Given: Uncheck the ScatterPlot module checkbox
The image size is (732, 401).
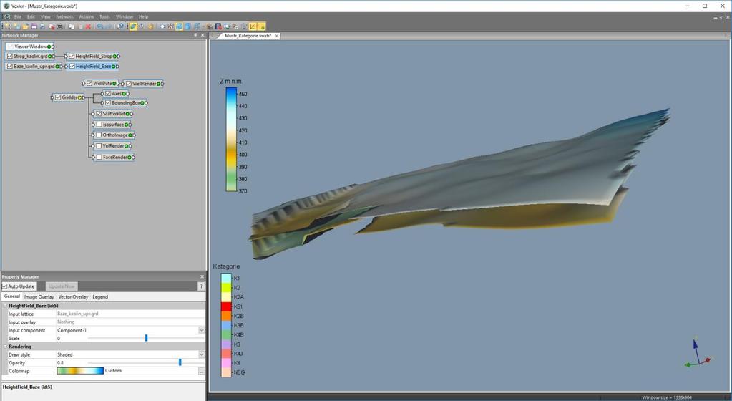Looking at the screenshot, I should 99,114.
